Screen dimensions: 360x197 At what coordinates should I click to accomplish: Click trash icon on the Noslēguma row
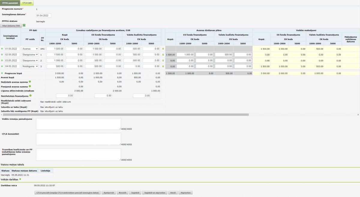click(163, 66)
